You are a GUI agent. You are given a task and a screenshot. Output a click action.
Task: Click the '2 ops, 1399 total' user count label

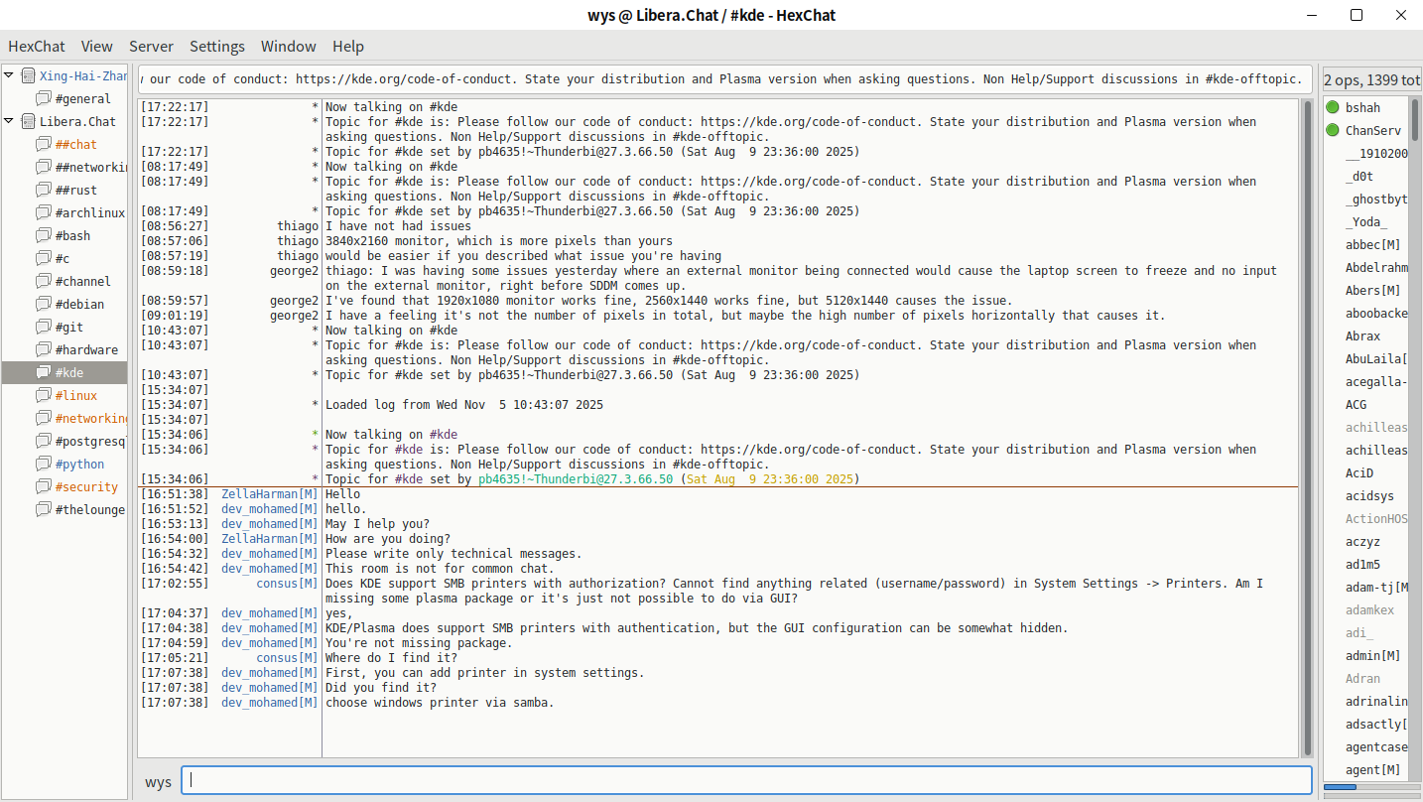(x=1371, y=79)
